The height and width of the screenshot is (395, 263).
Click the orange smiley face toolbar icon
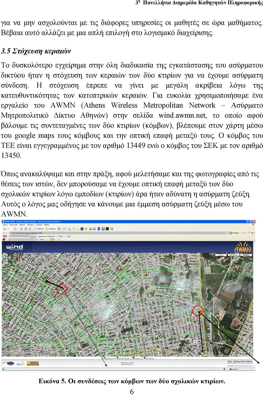pos(90,229)
